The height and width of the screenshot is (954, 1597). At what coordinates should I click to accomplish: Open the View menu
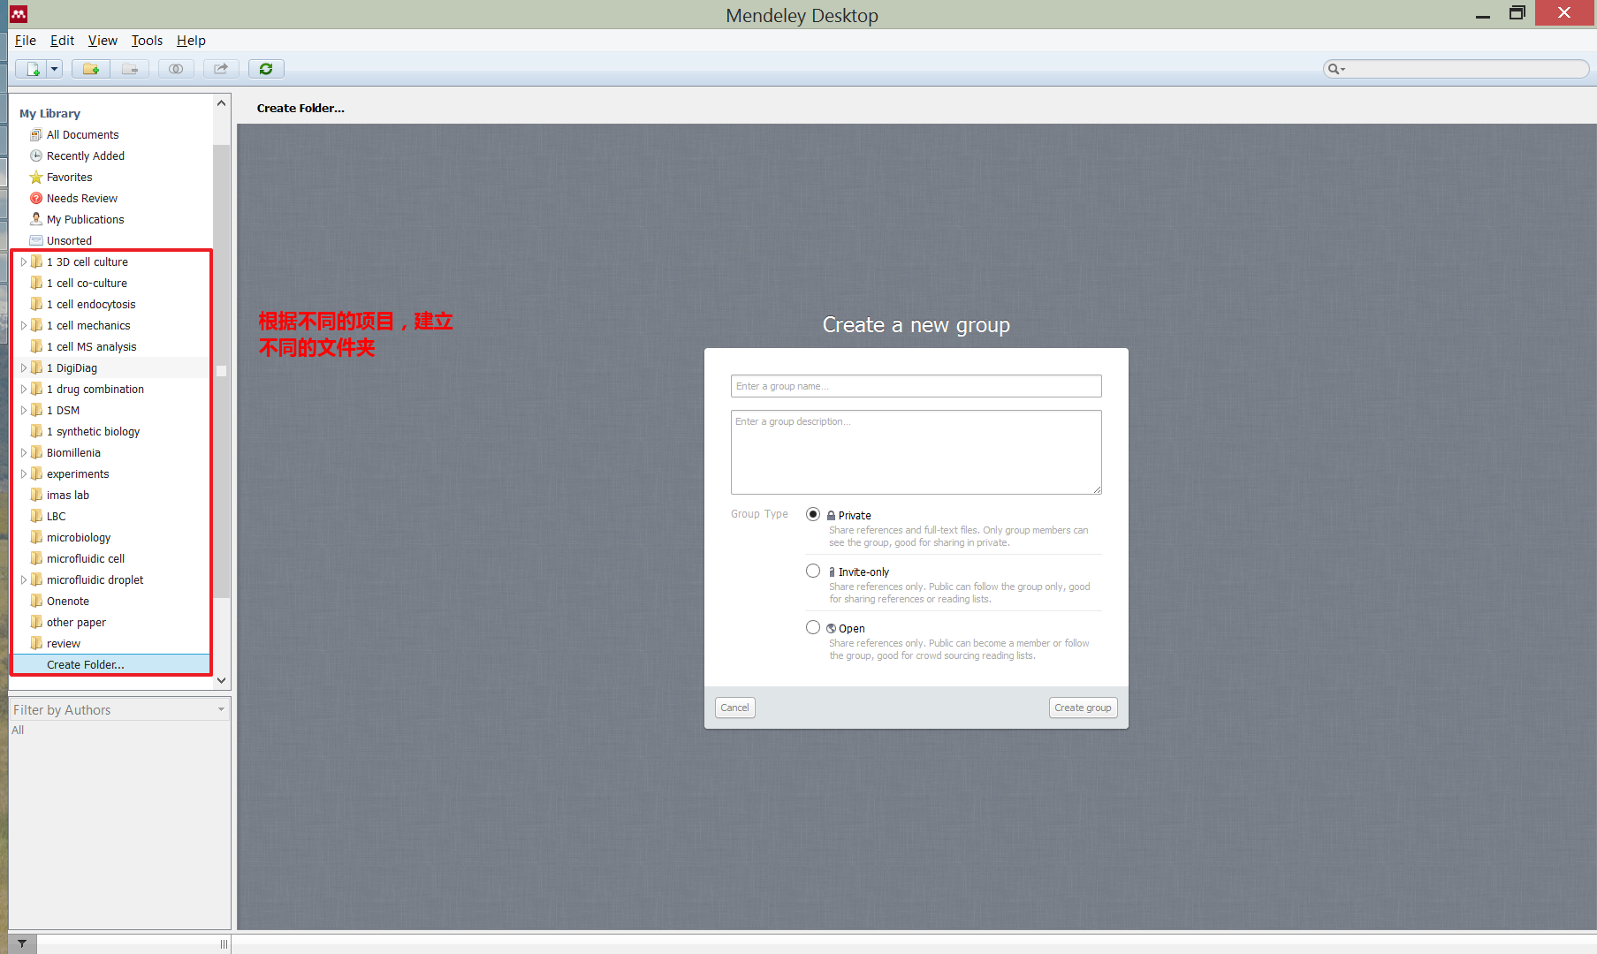(103, 41)
